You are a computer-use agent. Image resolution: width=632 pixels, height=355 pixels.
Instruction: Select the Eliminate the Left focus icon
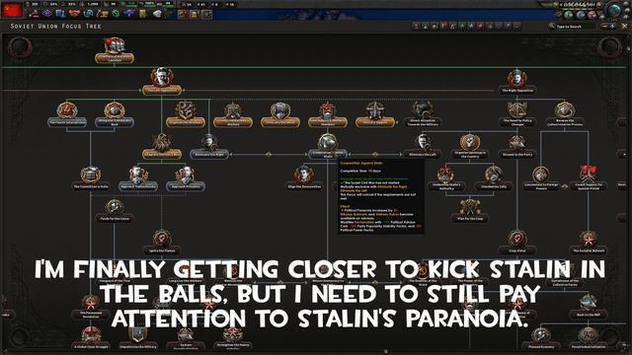[x=423, y=142]
